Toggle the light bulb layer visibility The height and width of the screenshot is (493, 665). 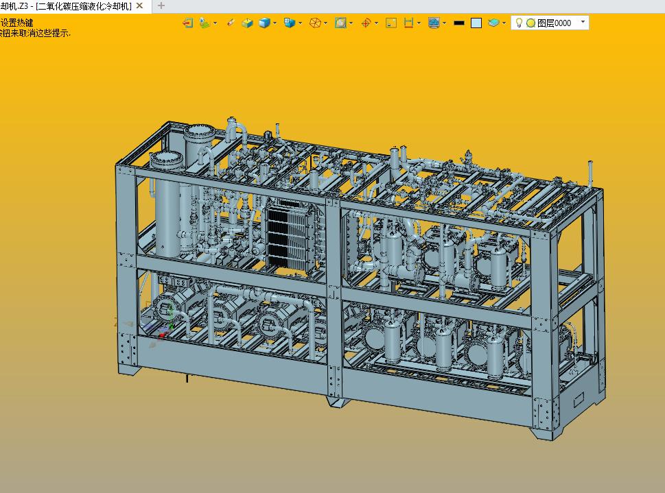pos(520,23)
